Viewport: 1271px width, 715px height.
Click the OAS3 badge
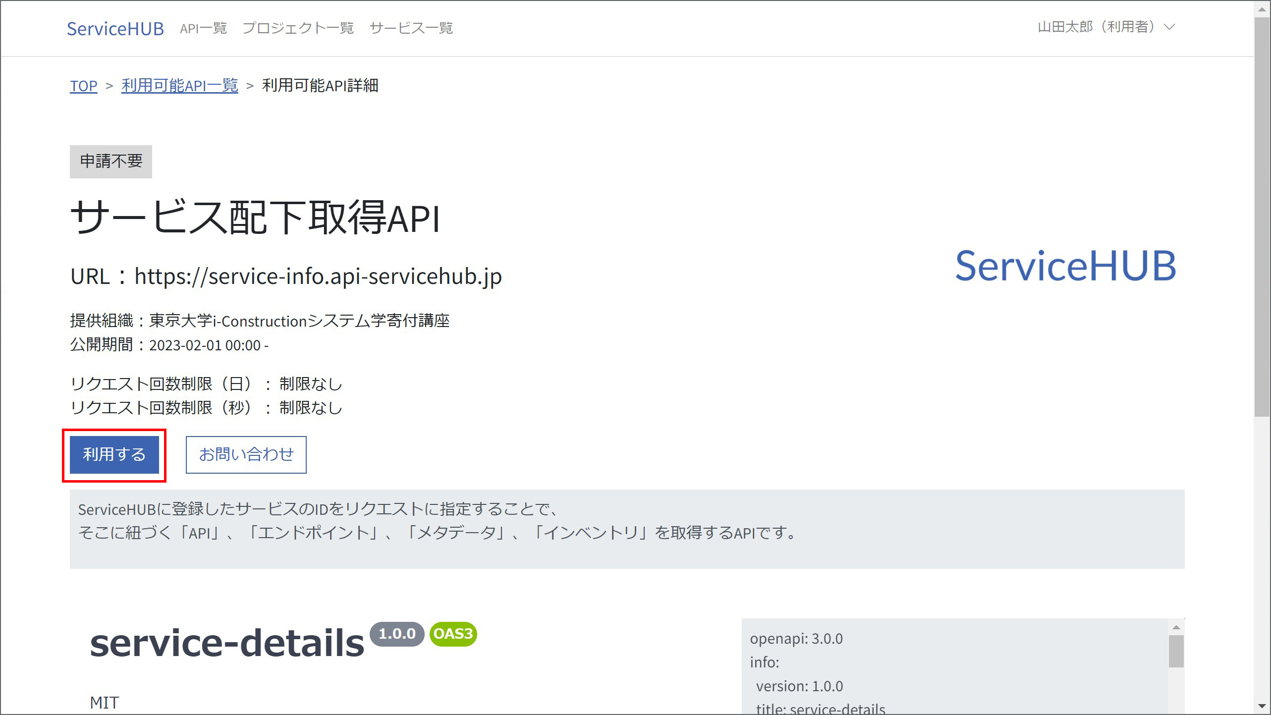(x=453, y=634)
